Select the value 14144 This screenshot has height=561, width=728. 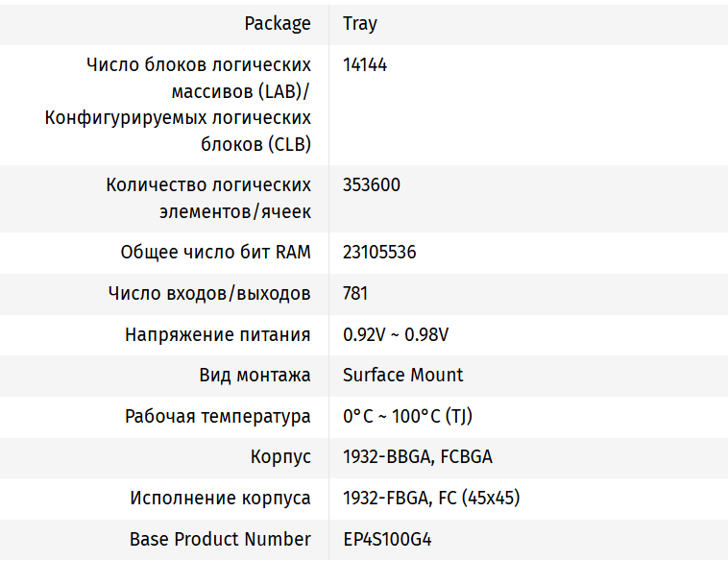[x=365, y=65]
